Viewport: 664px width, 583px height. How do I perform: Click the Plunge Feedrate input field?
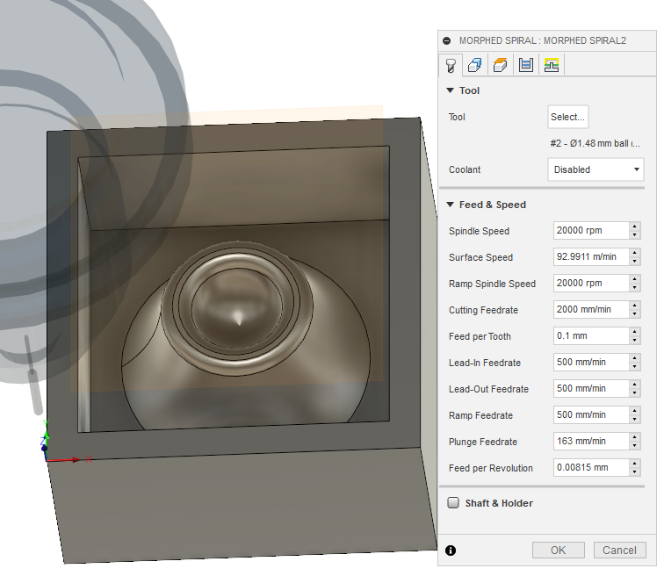tap(591, 441)
